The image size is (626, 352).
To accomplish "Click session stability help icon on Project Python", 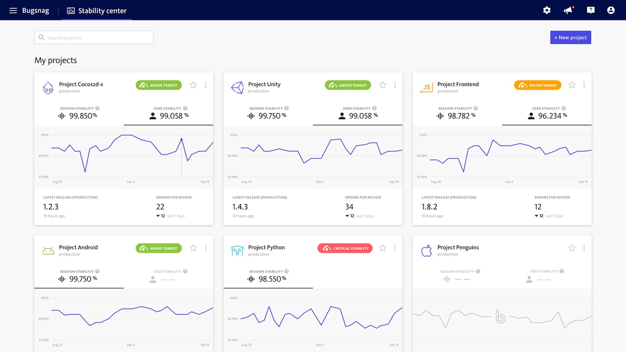I will (x=287, y=271).
